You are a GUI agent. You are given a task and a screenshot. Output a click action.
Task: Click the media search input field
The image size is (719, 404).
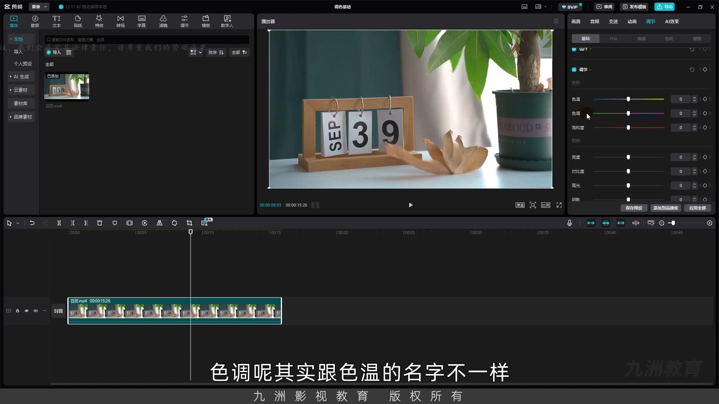(147, 40)
